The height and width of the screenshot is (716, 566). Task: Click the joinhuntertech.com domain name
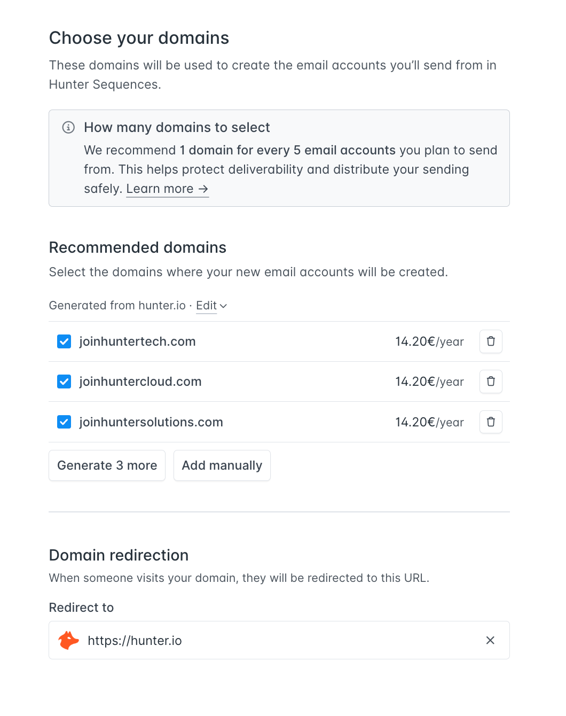pos(137,341)
